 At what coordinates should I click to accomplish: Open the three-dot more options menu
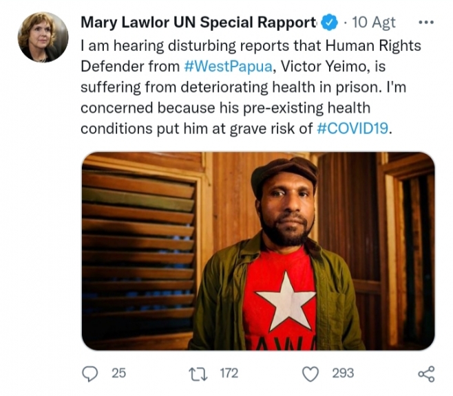426,21
